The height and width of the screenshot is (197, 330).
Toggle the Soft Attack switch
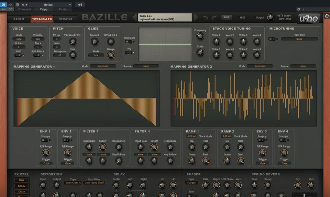pyautogui.click(x=37, y=55)
